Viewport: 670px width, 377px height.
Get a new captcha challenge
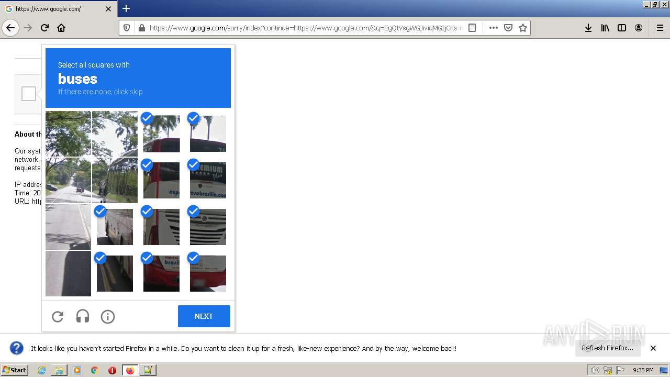(58, 316)
